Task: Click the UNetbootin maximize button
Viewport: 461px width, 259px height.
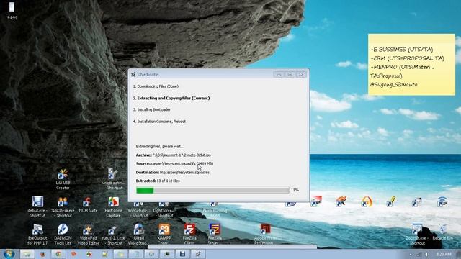Action: tap(290, 75)
